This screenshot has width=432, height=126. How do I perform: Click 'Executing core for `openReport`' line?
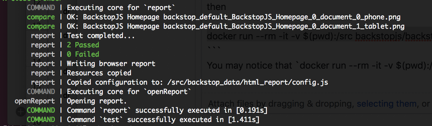pos(129,91)
